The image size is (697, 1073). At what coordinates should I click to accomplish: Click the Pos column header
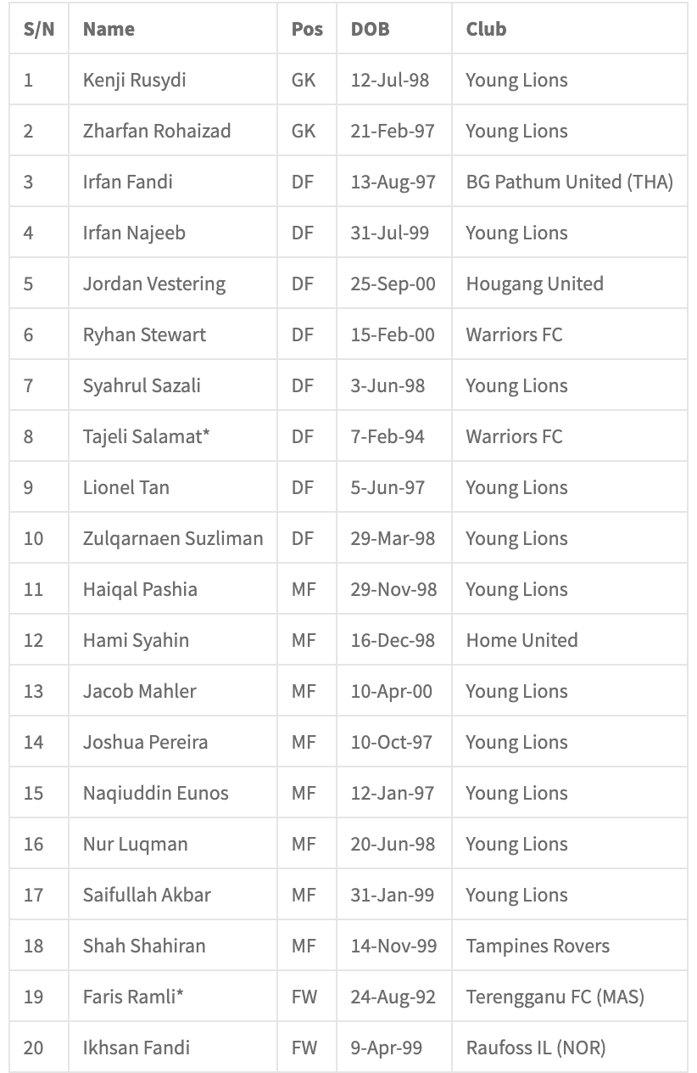click(307, 29)
